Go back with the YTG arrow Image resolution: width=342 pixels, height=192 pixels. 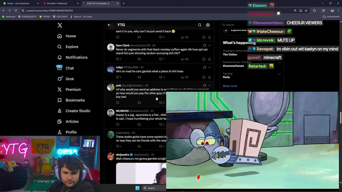coord(109,25)
